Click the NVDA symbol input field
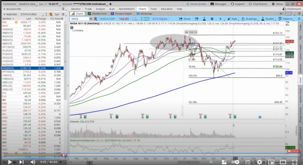The width and height of the screenshot is (303, 165). pyautogui.click(x=80, y=19)
